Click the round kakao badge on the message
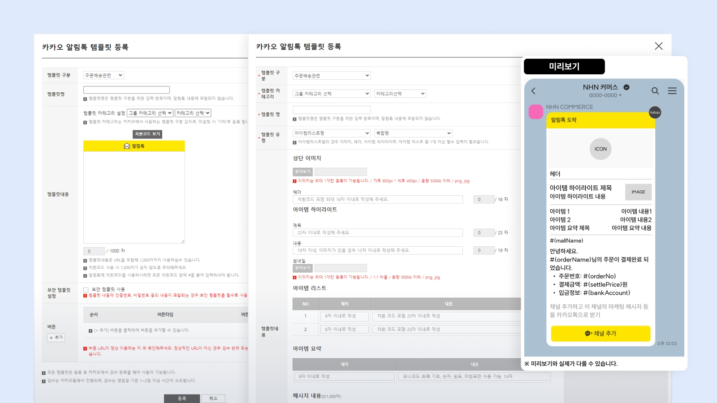 [655, 112]
